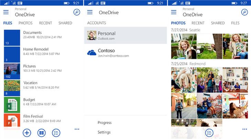Open Redmond photo of child on shoulders

(x=209, y=80)
